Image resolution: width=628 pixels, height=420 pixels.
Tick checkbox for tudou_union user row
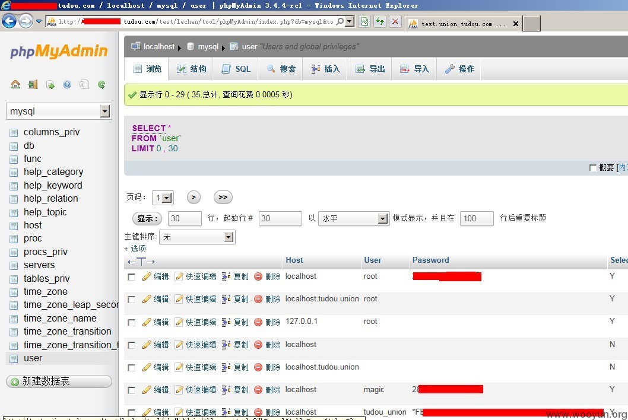pos(131,412)
